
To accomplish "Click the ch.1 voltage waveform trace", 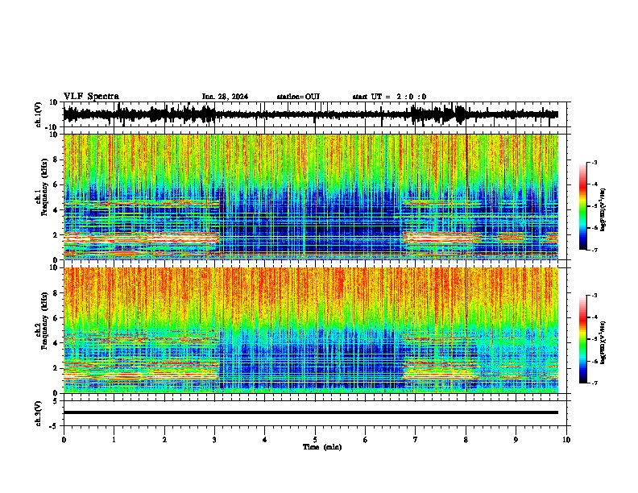I will [x=310, y=114].
